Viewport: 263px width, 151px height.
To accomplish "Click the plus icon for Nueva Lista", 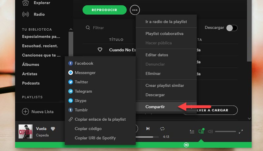I will click(25, 112).
